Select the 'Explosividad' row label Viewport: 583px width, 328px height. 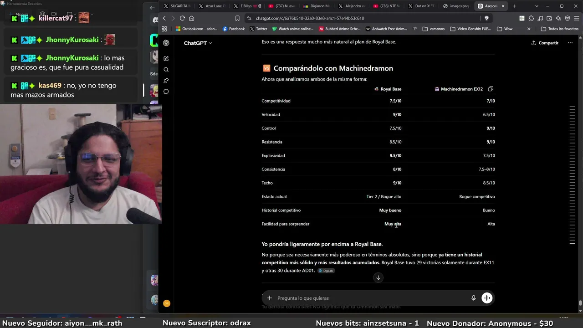[x=273, y=155]
